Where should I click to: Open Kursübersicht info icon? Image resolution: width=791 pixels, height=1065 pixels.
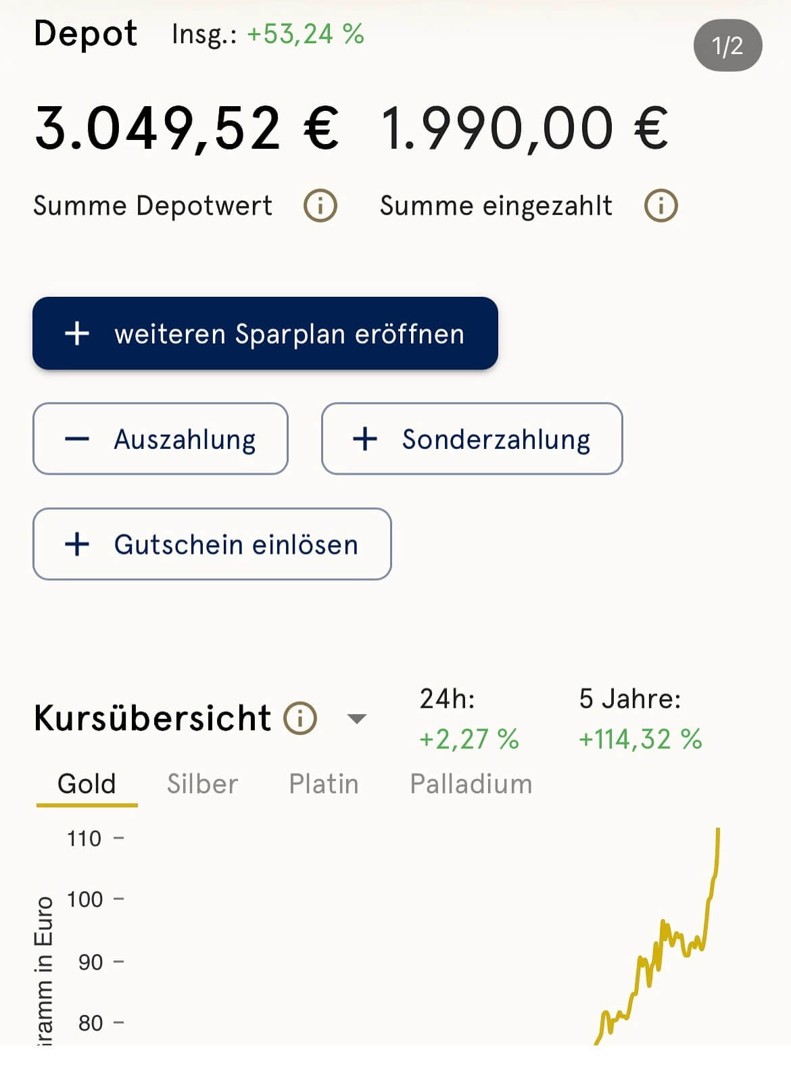[x=300, y=717]
